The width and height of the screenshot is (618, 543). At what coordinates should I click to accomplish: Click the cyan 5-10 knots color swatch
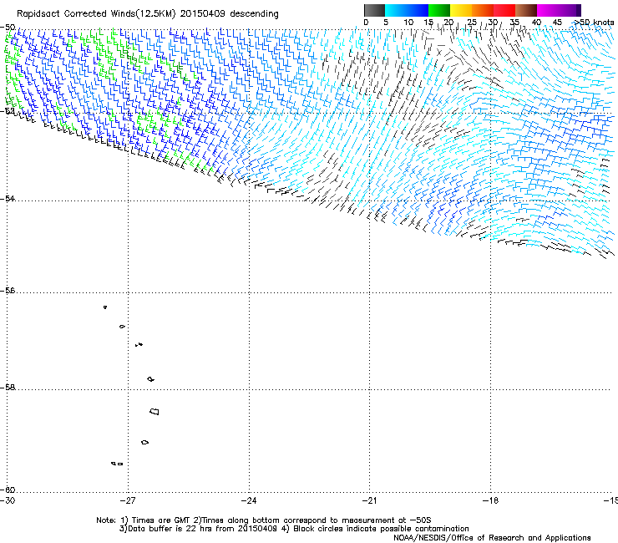click(396, 10)
